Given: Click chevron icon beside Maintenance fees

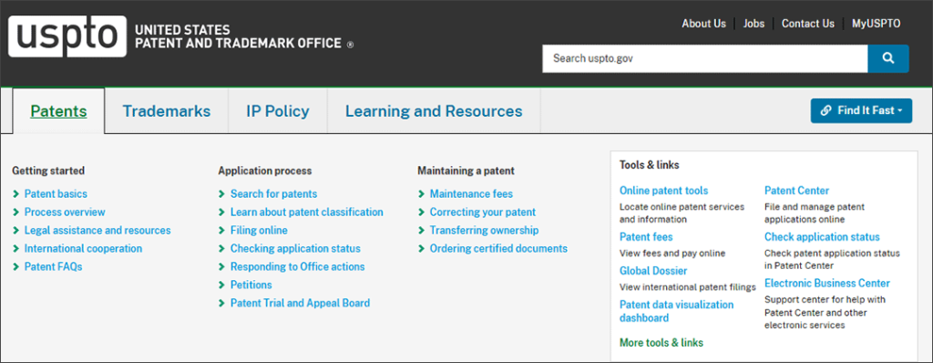Looking at the screenshot, I should 421,193.
